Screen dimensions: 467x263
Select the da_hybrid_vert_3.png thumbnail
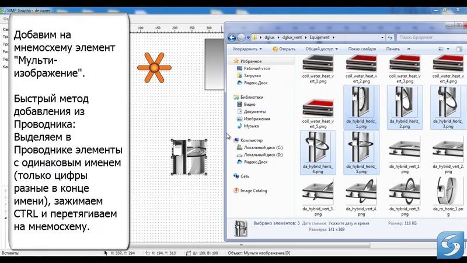point(318,198)
